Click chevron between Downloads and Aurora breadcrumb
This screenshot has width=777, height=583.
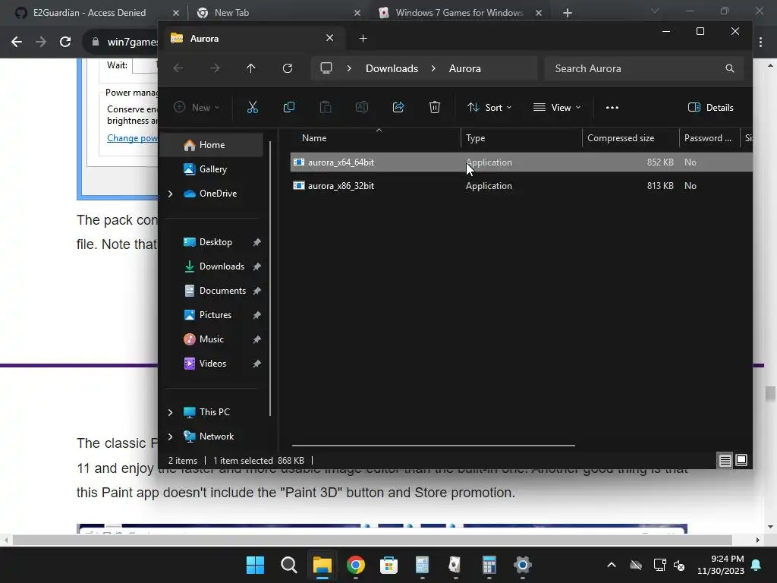point(433,68)
